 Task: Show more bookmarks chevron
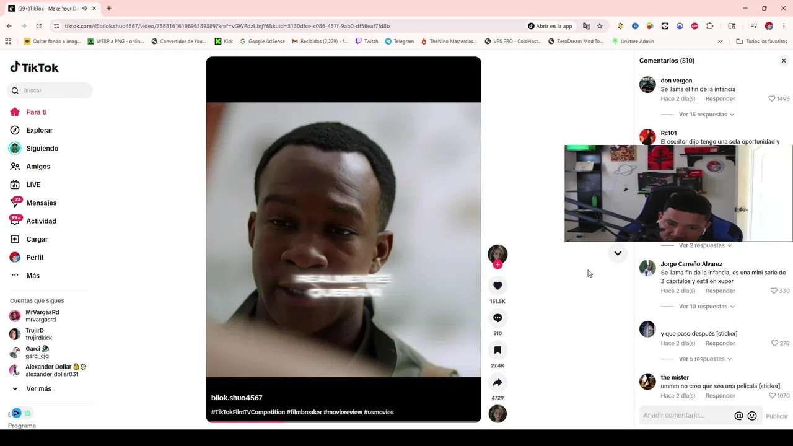pyautogui.click(x=719, y=42)
